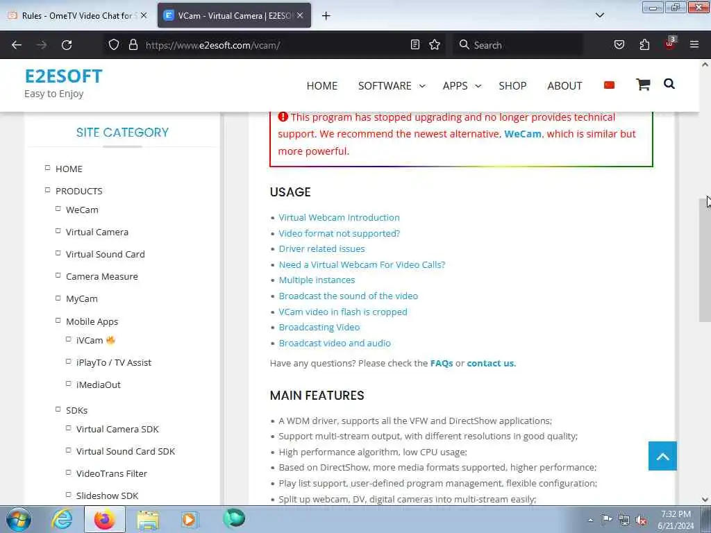The image size is (711, 533).
Task: Open Broadcast video and audio link
Action: (x=335, y=343)
